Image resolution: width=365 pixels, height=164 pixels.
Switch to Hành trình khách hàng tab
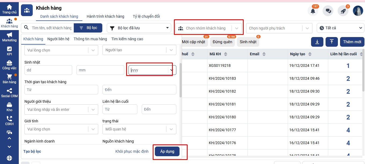coord(105,16)
